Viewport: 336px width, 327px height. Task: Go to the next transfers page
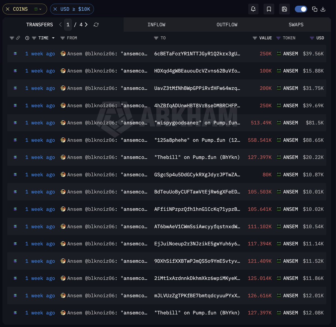pos(86,25)
